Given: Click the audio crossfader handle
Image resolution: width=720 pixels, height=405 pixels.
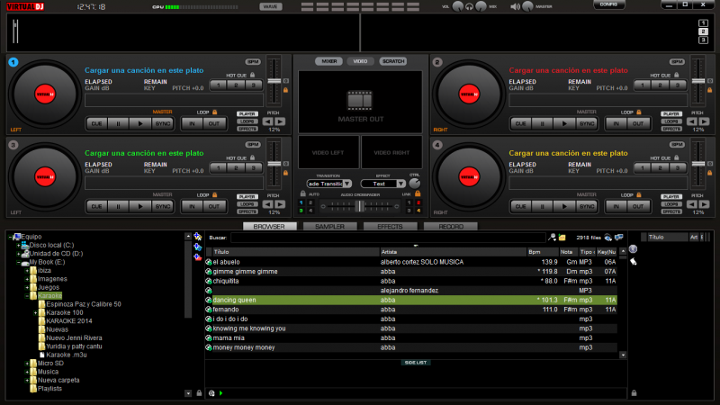Looking at the screenshot, I should click(x=359, y=206).
